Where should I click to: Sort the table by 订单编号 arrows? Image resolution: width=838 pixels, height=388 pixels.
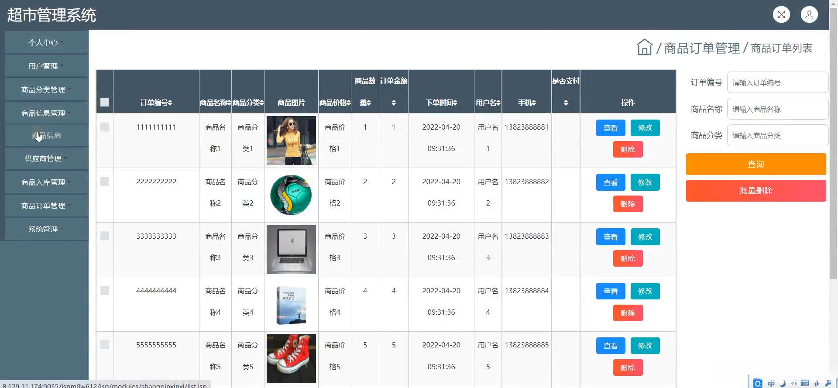tap(170, 103)
